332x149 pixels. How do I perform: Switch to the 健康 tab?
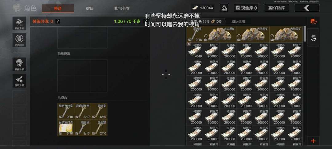(90, 9)
